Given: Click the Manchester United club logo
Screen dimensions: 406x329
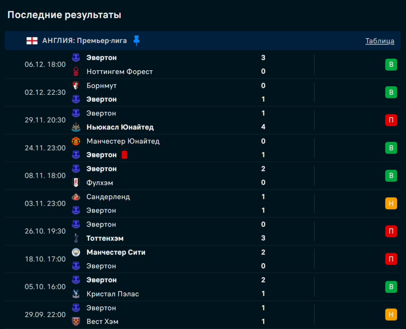Looking at the screenshot, I should (76, 141).
